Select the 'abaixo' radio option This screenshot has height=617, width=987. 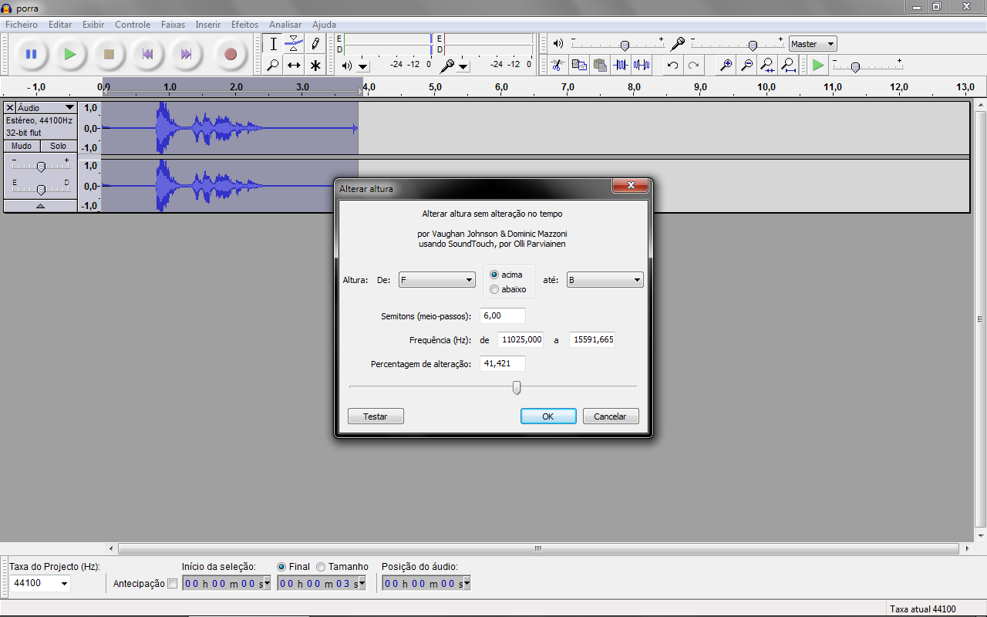tap(494, 289)
